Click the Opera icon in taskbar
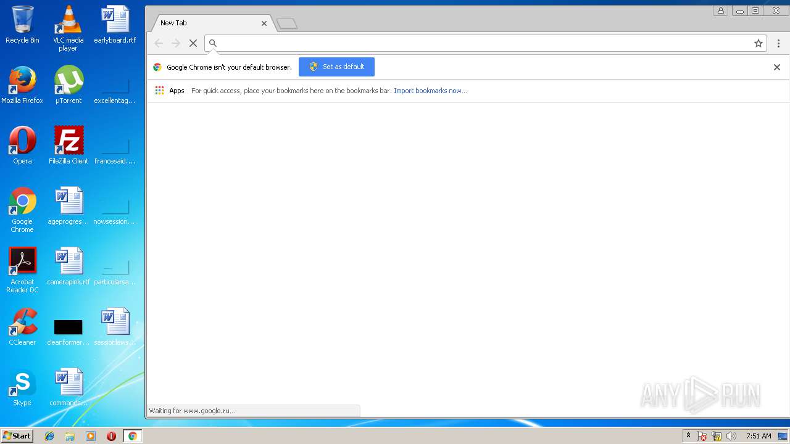 (111, 436)
